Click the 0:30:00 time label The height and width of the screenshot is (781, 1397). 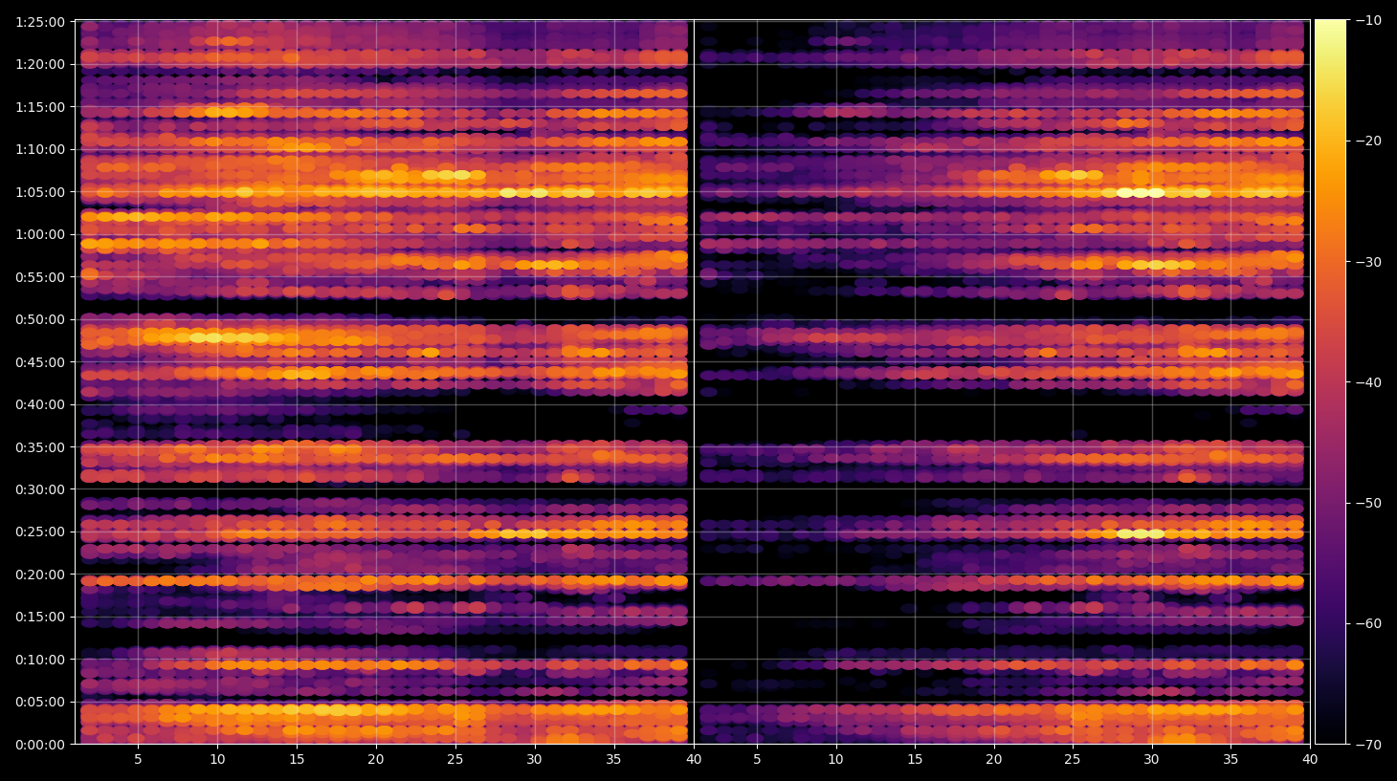[40, 489]
